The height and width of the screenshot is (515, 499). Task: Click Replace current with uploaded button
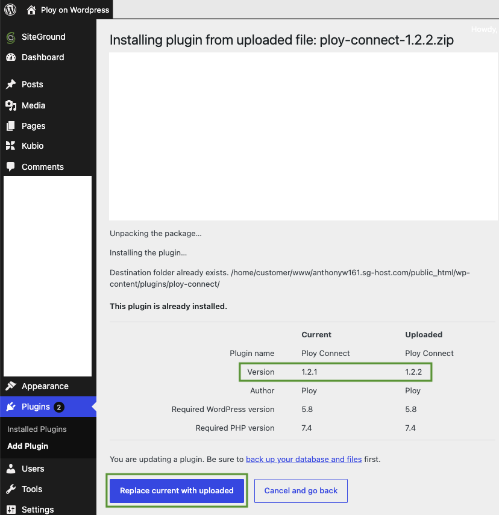tap(177, 491)
